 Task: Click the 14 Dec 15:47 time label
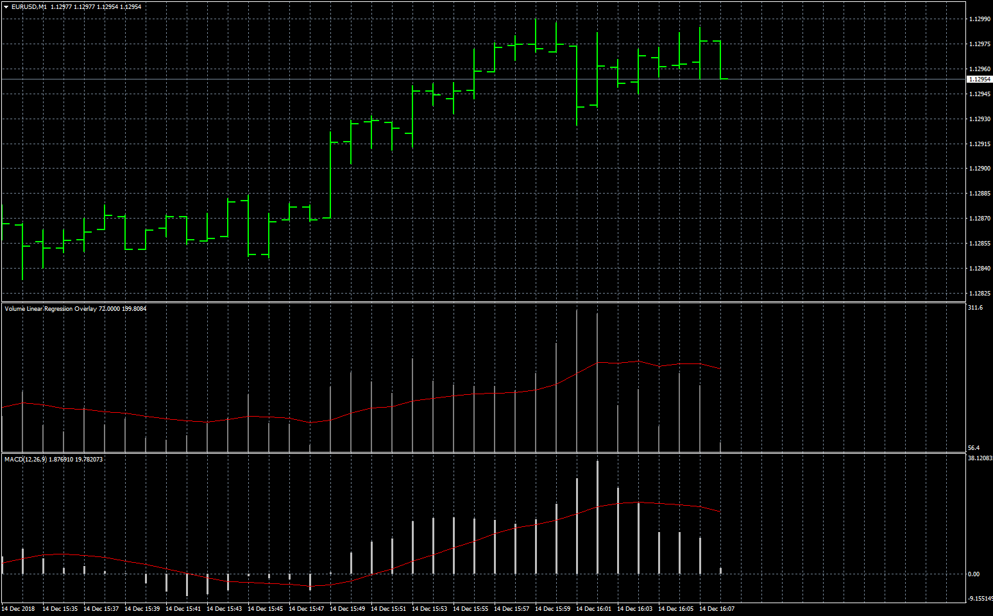[x=306, y=609]
